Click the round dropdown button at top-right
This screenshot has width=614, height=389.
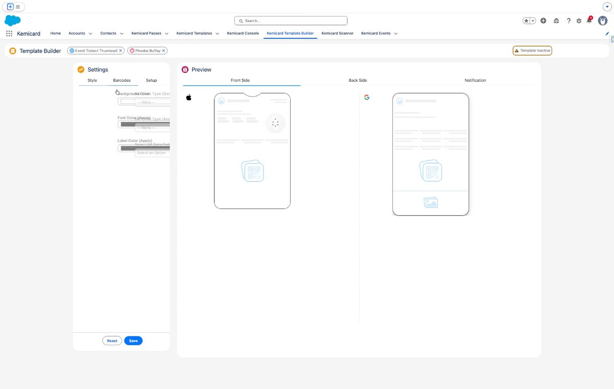pos(607,7)
